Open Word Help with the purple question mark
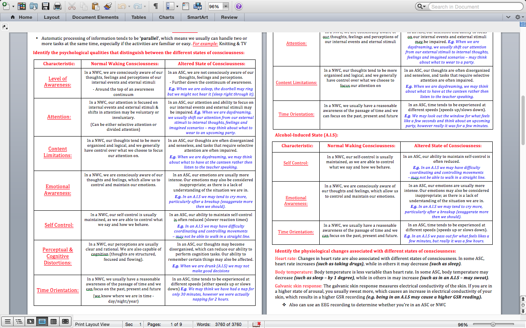Viewport: 526px width, 328px height. pos(238,6)
